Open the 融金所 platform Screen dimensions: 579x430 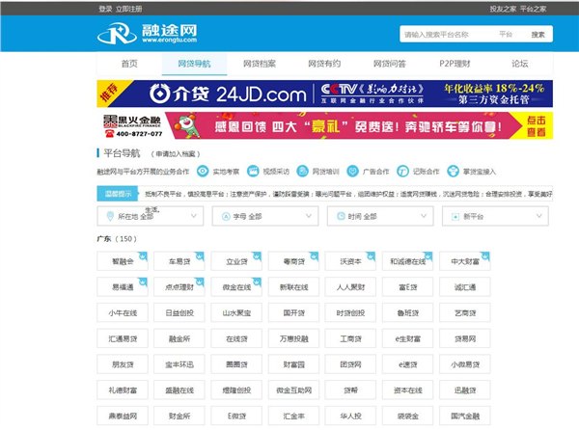point(179,338)
